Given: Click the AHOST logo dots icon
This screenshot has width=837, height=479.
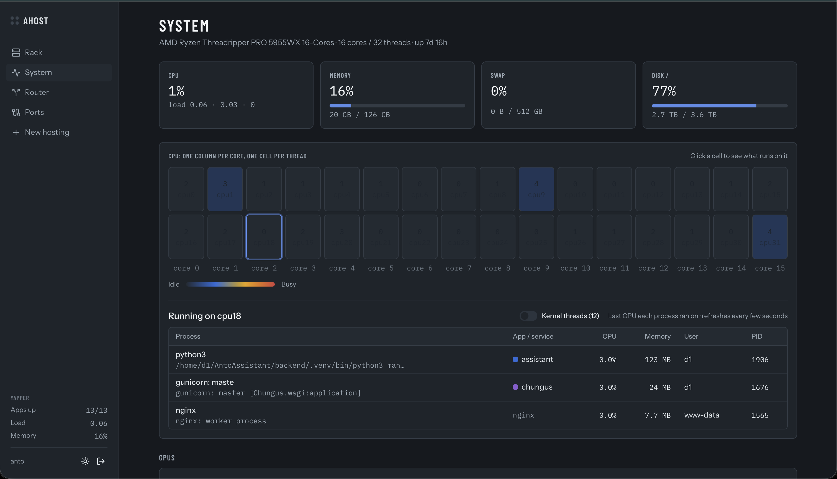Looking at the screenshot, I should (14, 21).
